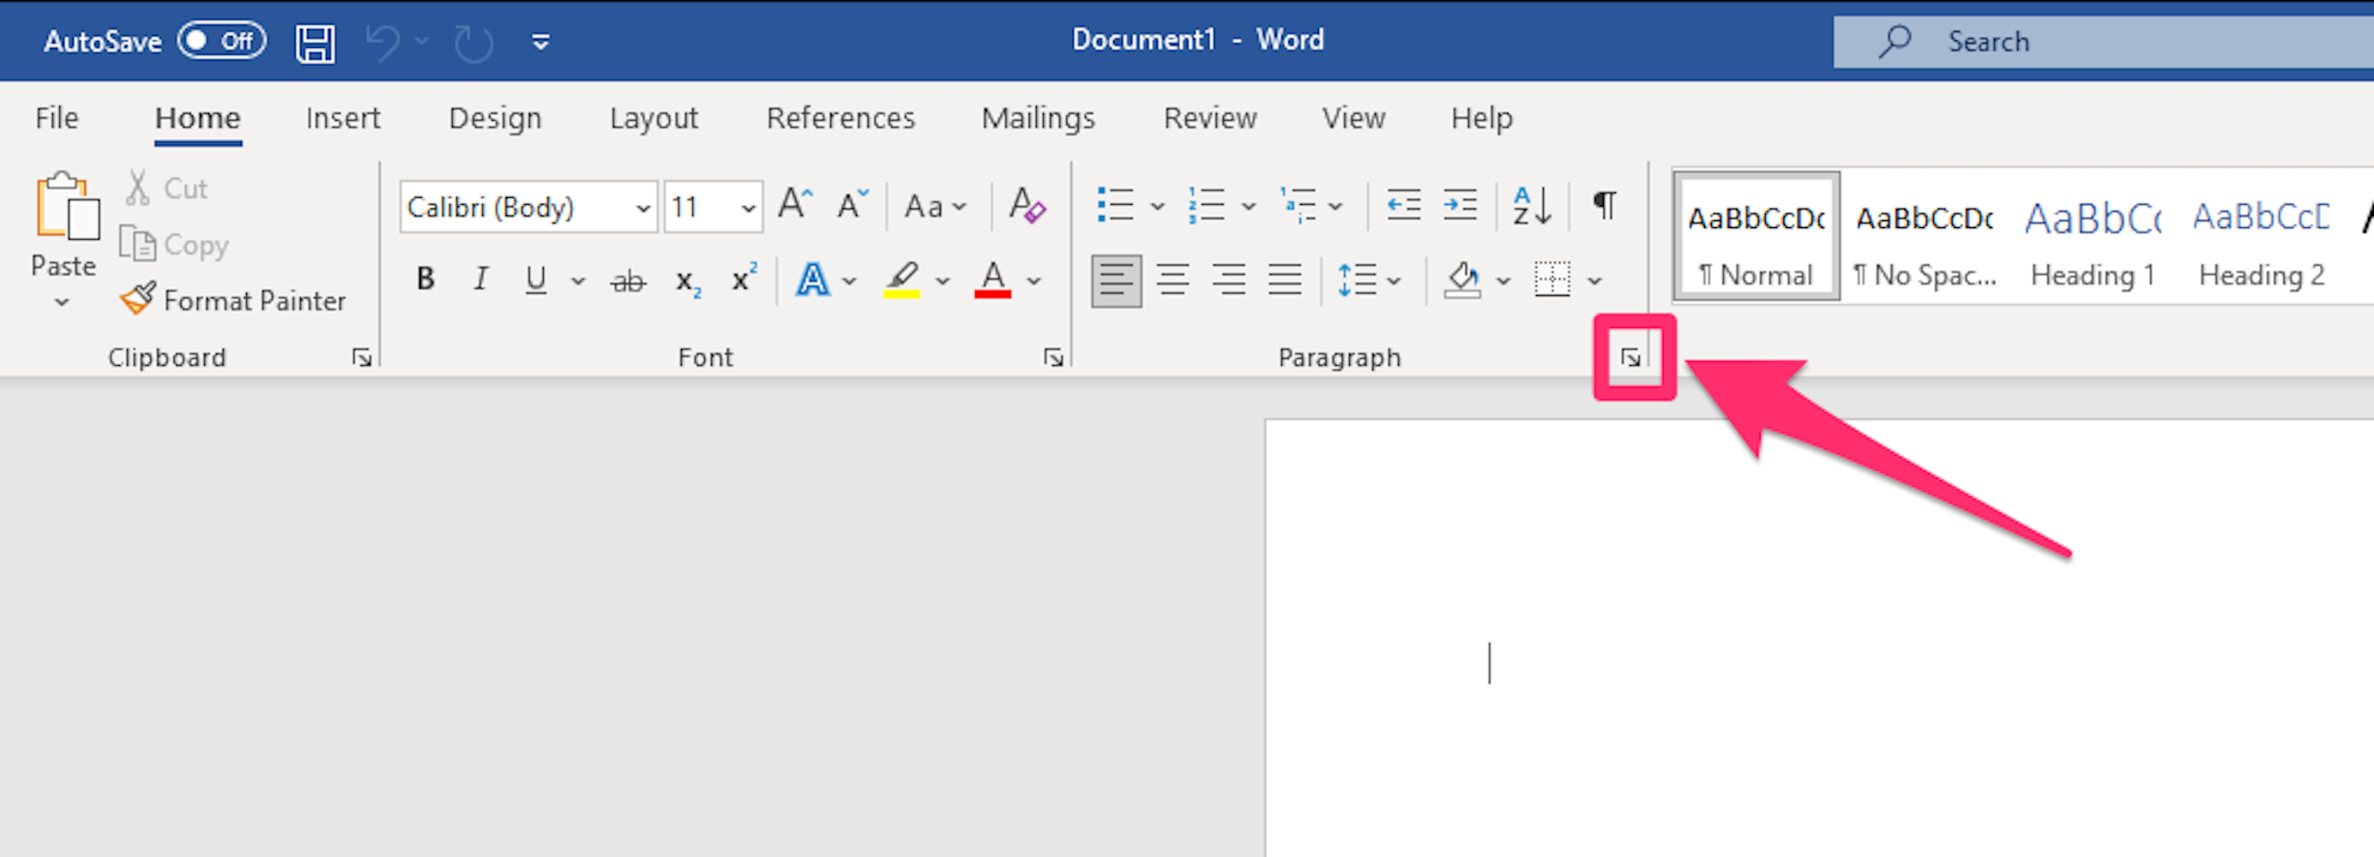2374x857 pixels.
Task: Toggle AutoSave switch
Action: [222, 40]
